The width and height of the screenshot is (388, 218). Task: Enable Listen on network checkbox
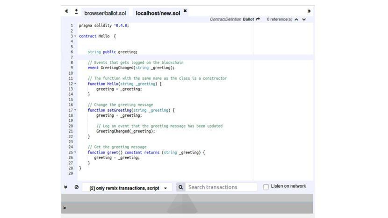266,187
